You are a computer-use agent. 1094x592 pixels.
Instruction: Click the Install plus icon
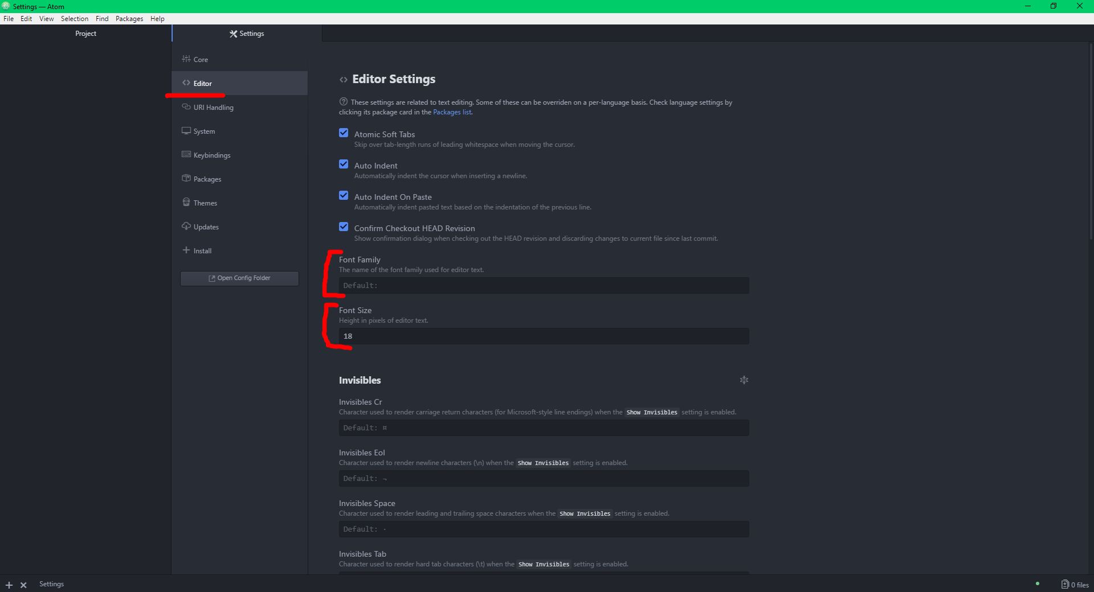tap(186, 250)
